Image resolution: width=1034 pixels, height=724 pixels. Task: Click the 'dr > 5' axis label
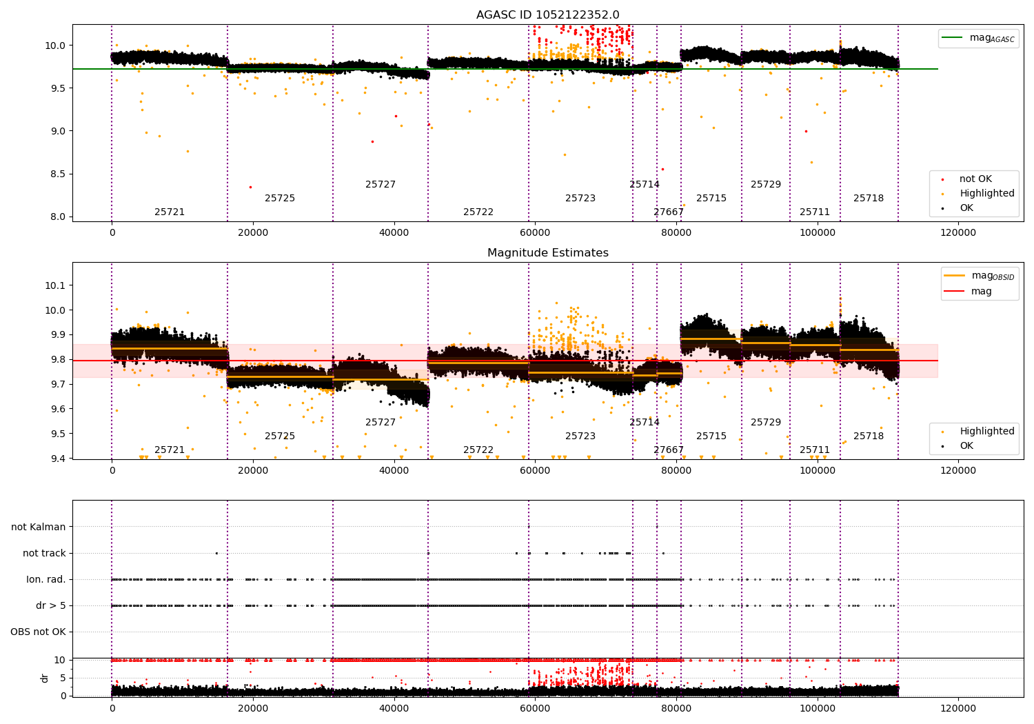click(x=51, y=605)
